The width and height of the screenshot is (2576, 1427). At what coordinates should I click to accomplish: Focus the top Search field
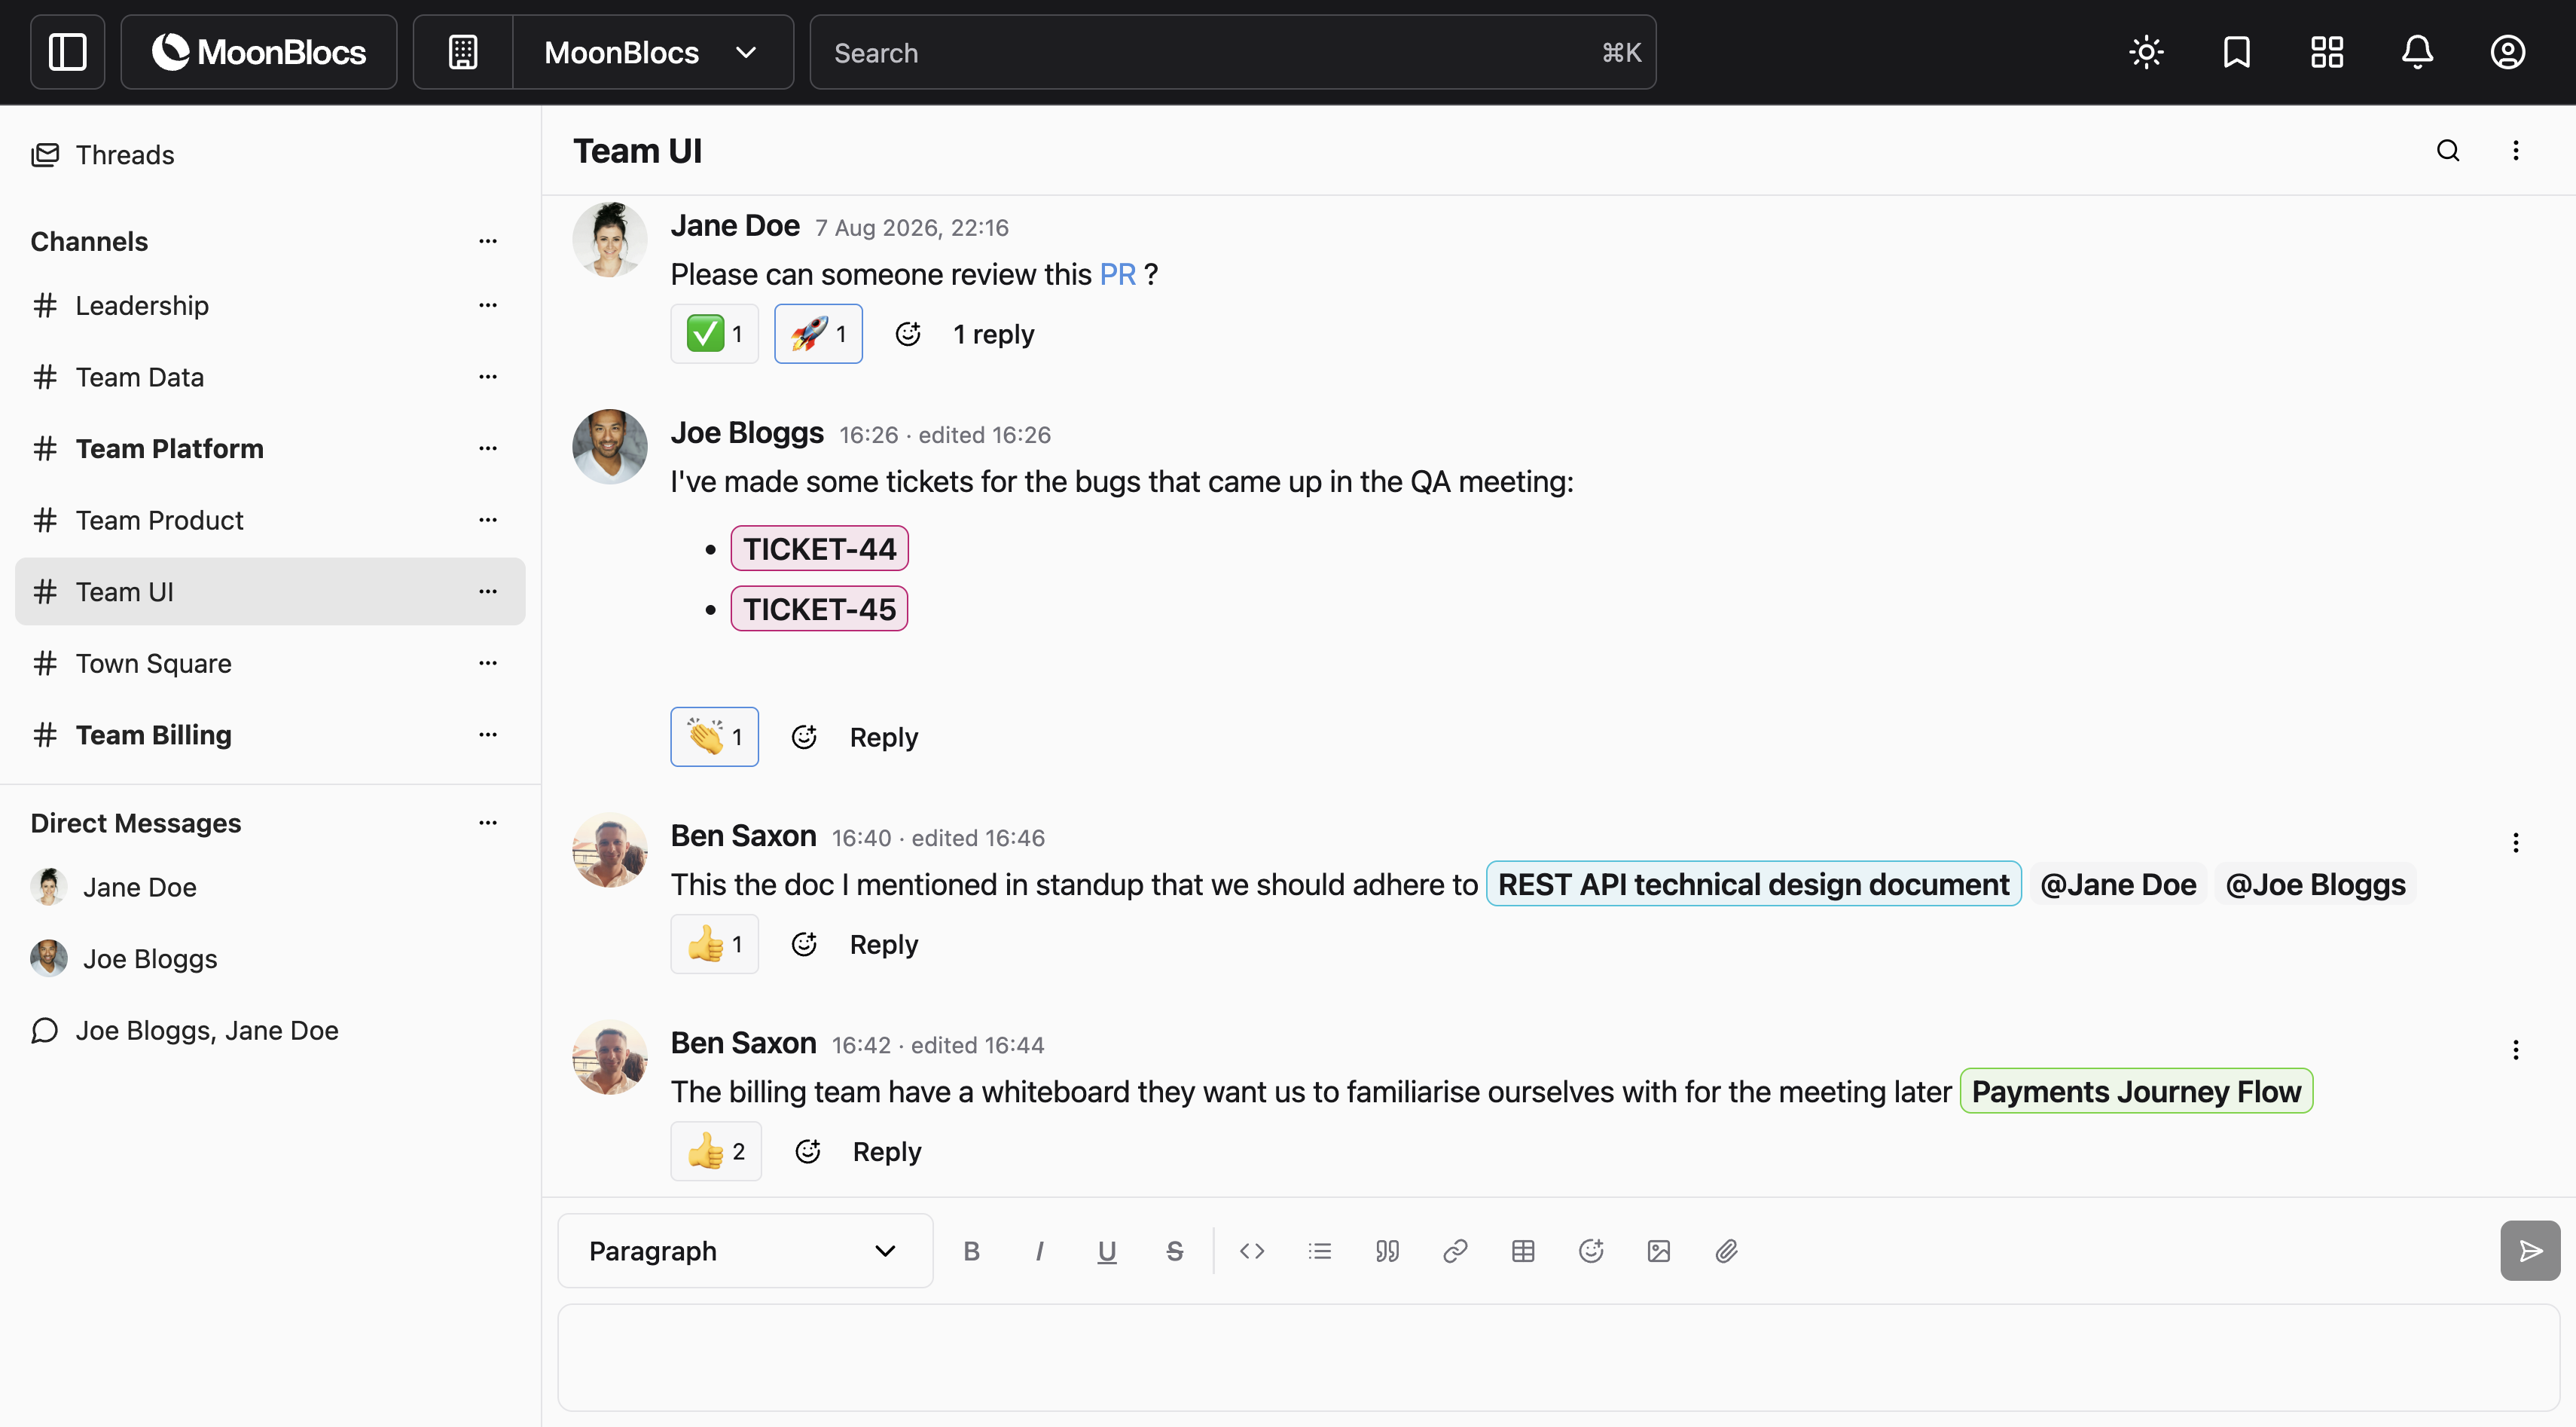pyautogui.click(x=1233, y=52)
